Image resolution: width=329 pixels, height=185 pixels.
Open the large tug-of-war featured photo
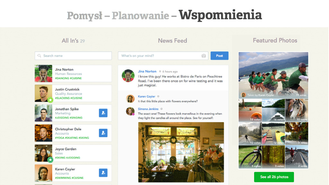coord(273,75)
